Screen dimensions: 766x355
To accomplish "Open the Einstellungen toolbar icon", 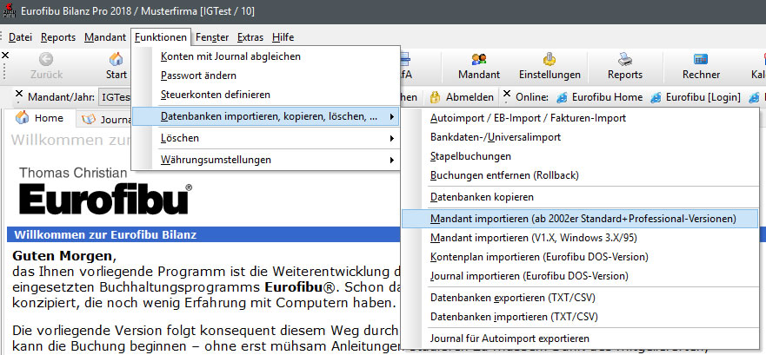I will 550,59.
